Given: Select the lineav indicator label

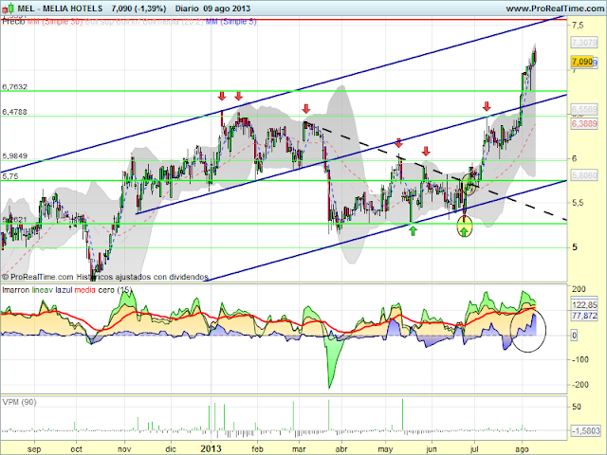Looking at the screenshot, I should tap(42, 290).
